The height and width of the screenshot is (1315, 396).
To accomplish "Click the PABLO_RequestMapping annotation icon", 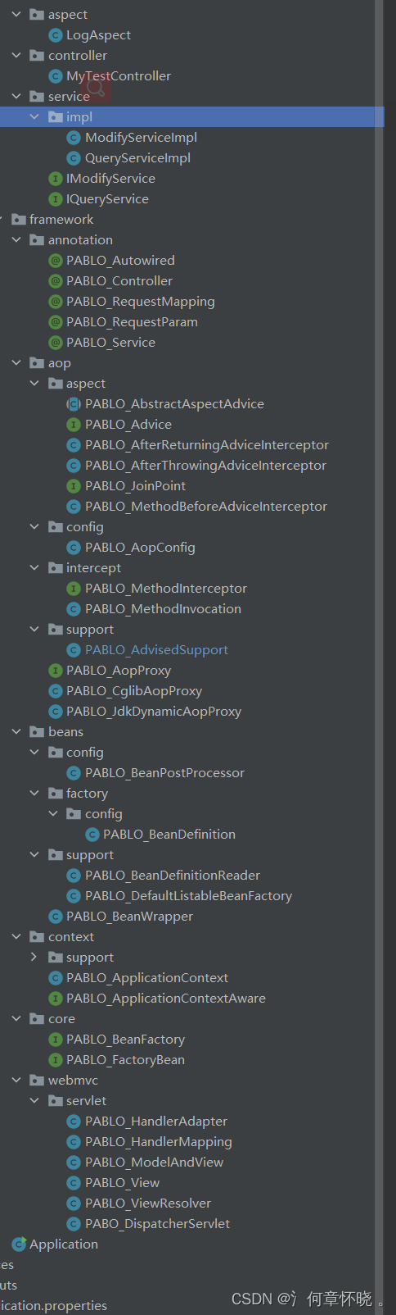I will pyautogui.click(x=56, y=302).
